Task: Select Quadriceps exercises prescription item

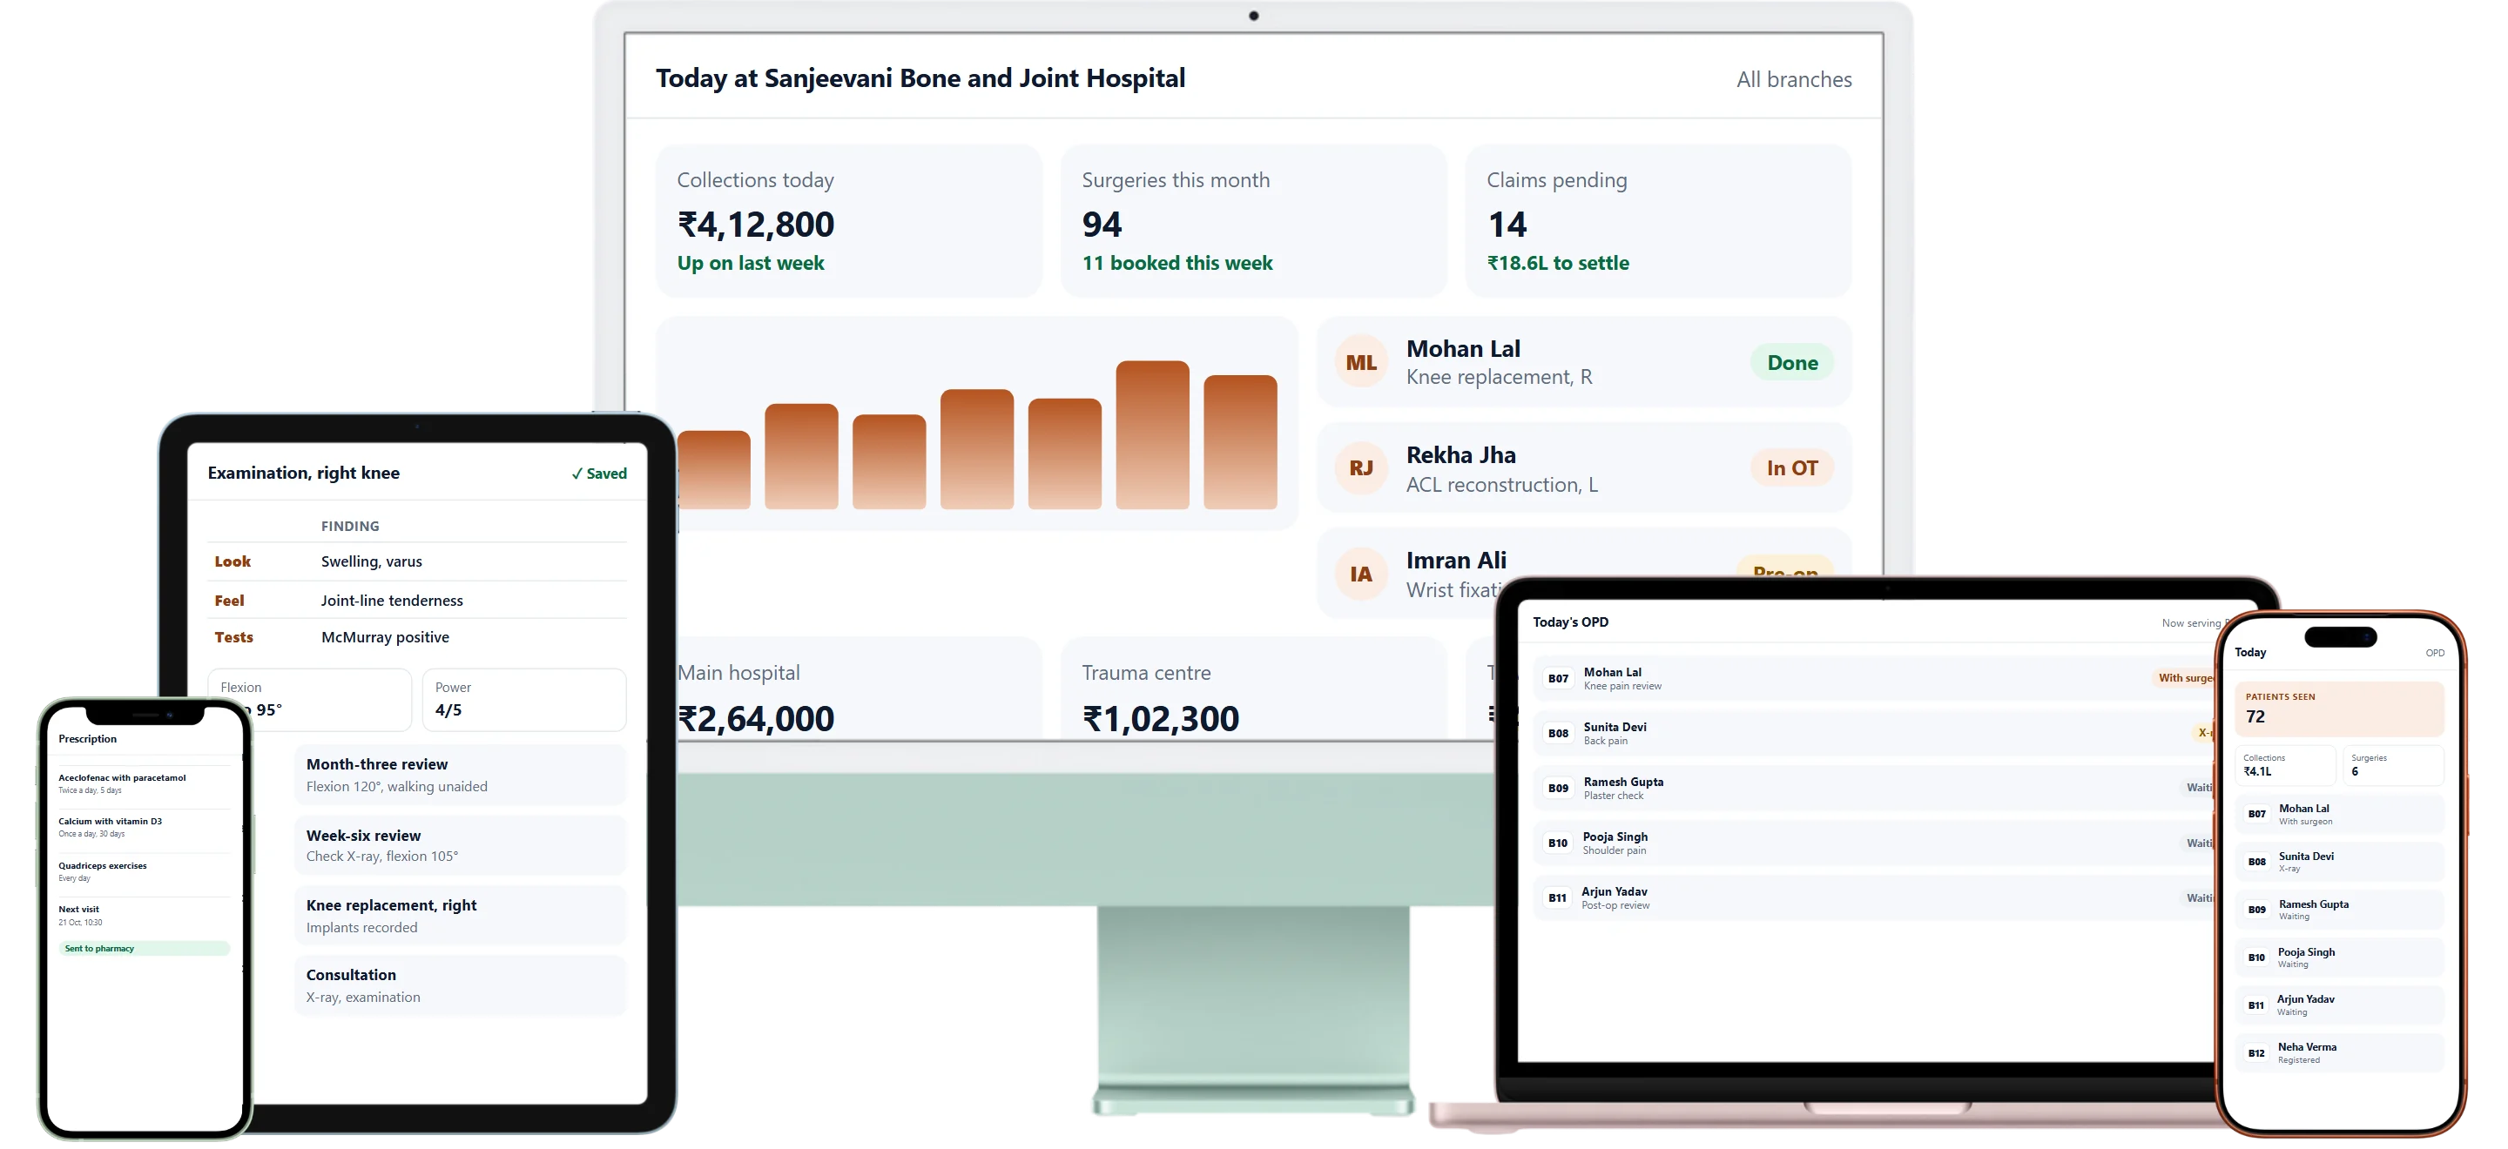Action: (144, 871)
